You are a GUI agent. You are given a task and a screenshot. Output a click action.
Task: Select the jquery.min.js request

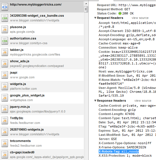(x=42, y=109)
